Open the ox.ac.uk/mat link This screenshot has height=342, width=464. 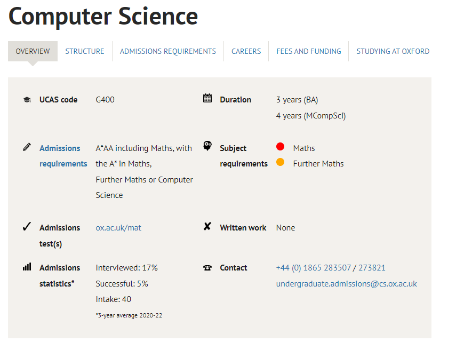[x=118, y=228]
